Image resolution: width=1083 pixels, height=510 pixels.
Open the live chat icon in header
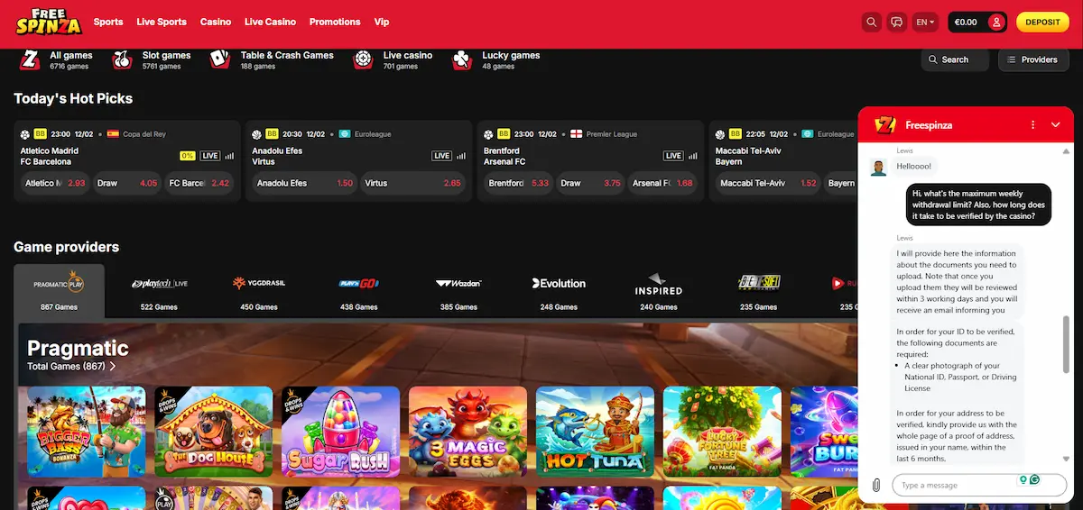[896, 22]
